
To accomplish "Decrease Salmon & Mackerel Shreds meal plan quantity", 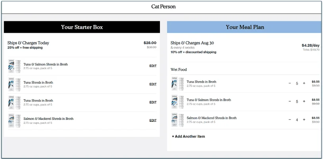I will (290, 120).
